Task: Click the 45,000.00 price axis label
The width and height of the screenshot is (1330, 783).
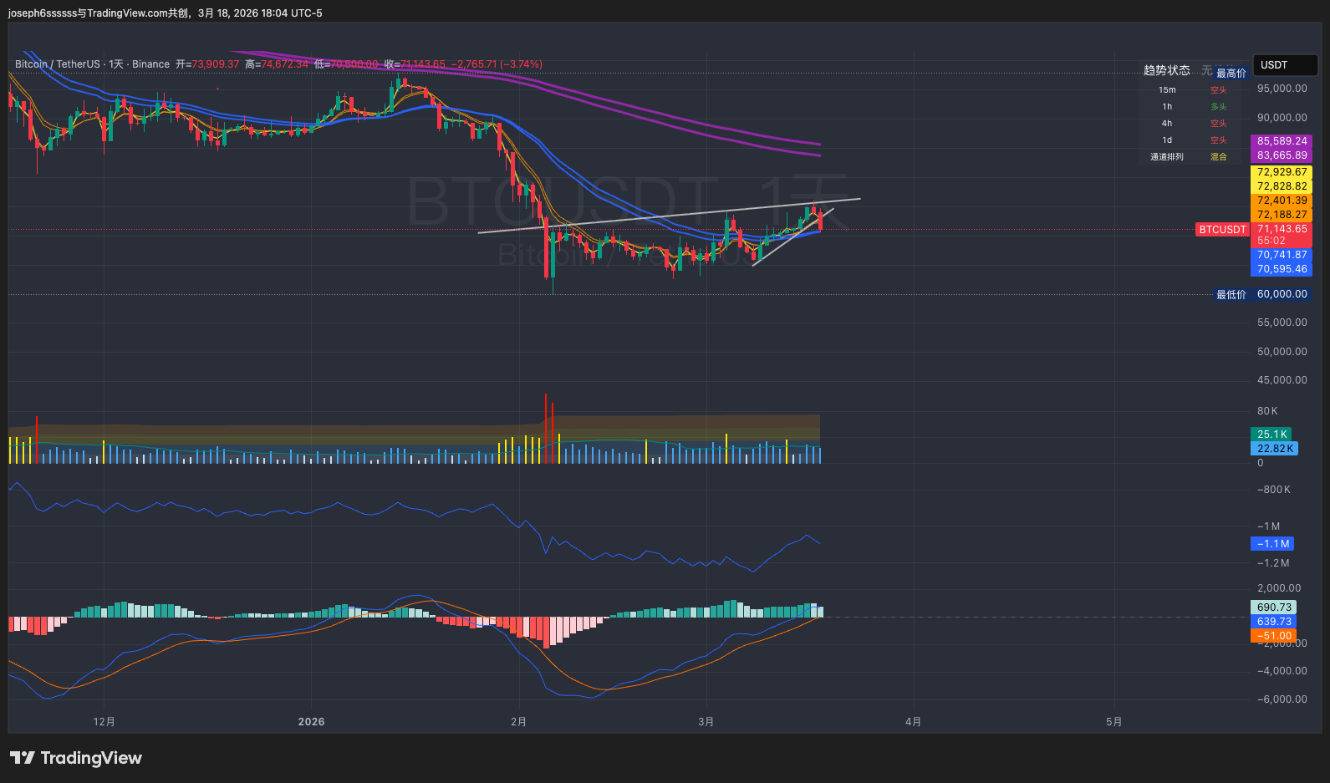Action: pyautogui.click(x=1282, y=380)
